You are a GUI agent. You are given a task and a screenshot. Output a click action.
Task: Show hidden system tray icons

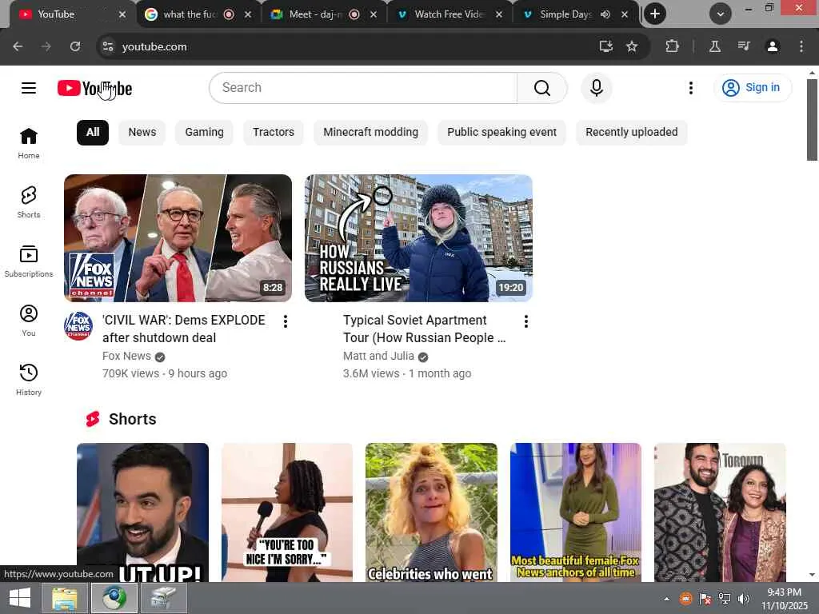666,599
